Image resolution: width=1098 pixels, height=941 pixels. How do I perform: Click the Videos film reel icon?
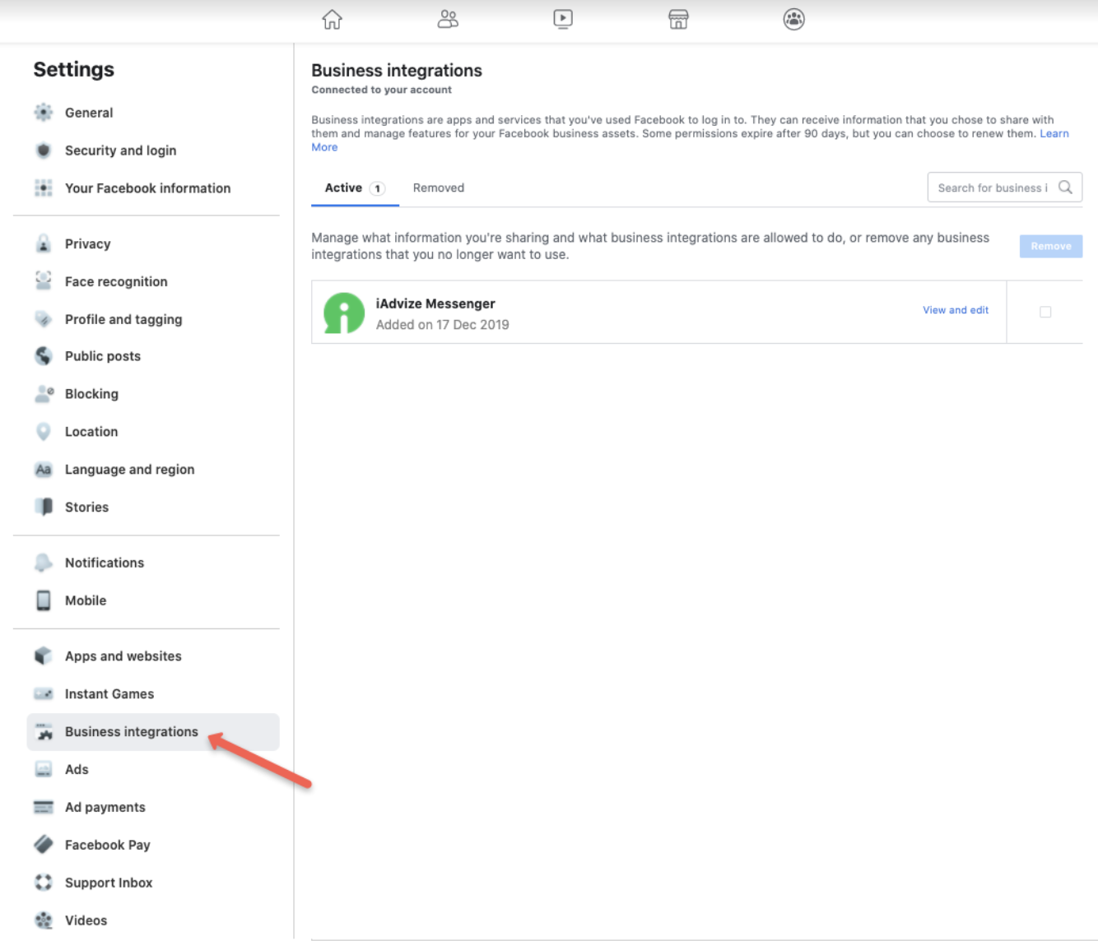(44, 920)
